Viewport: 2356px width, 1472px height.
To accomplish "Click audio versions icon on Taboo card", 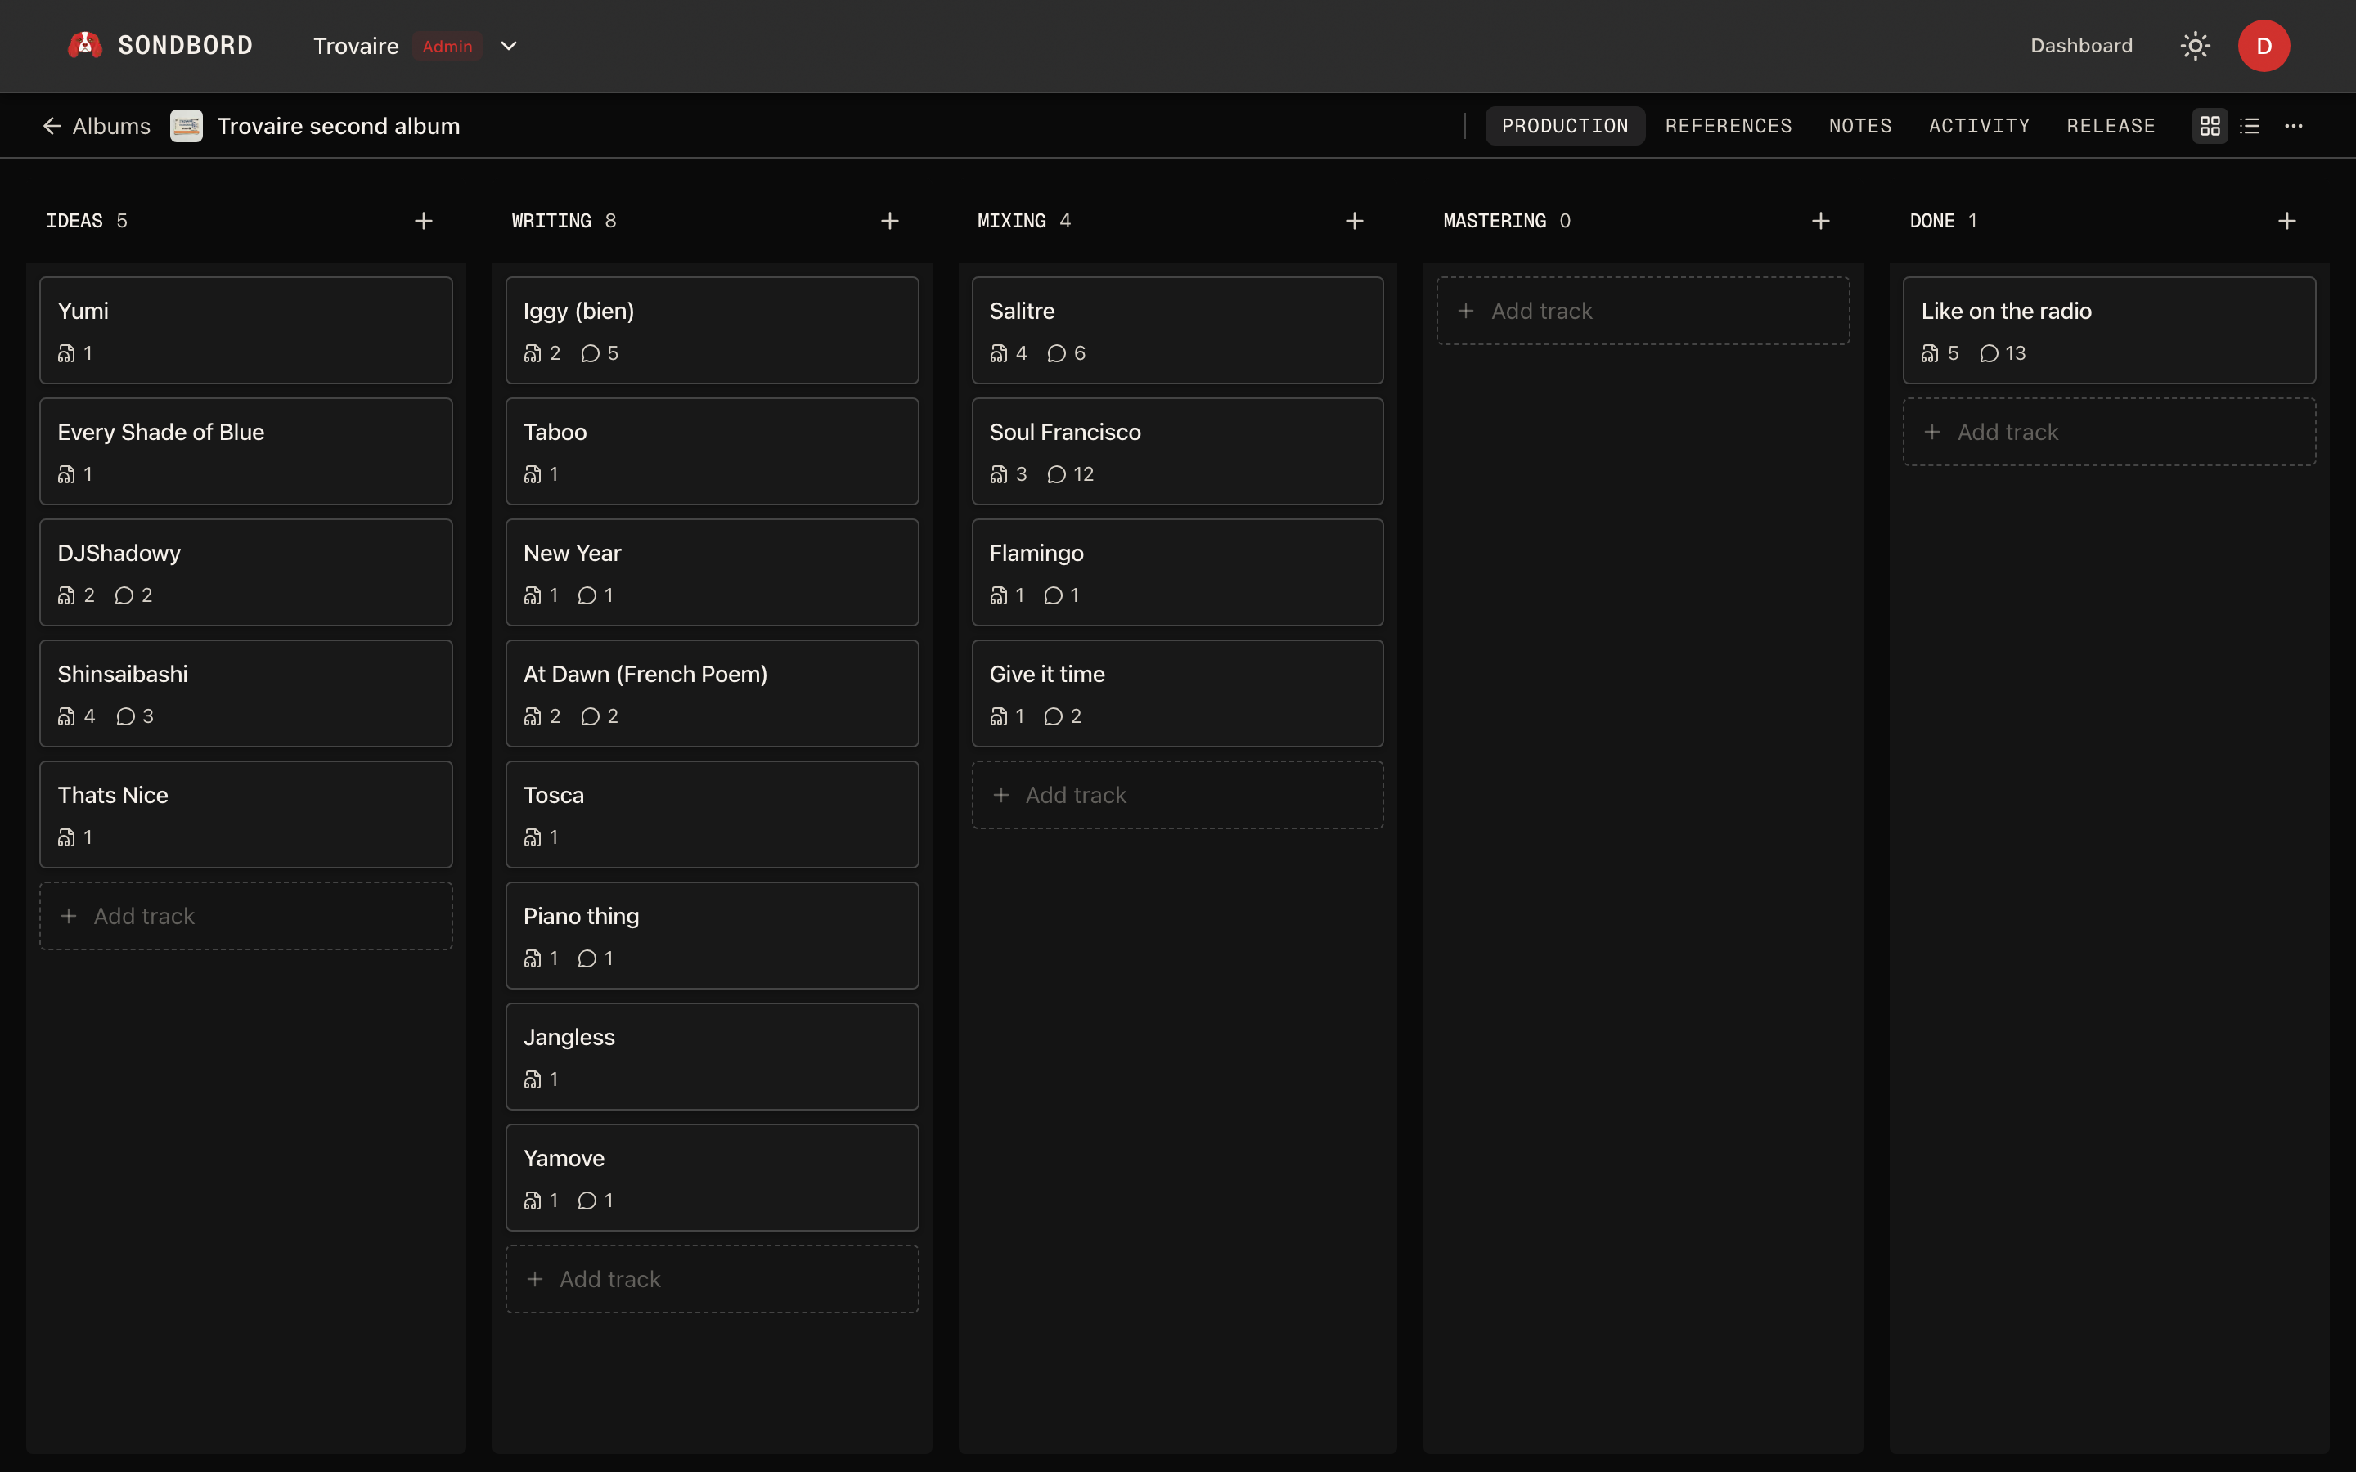I will pyautogui.click(x=533, y=474).
